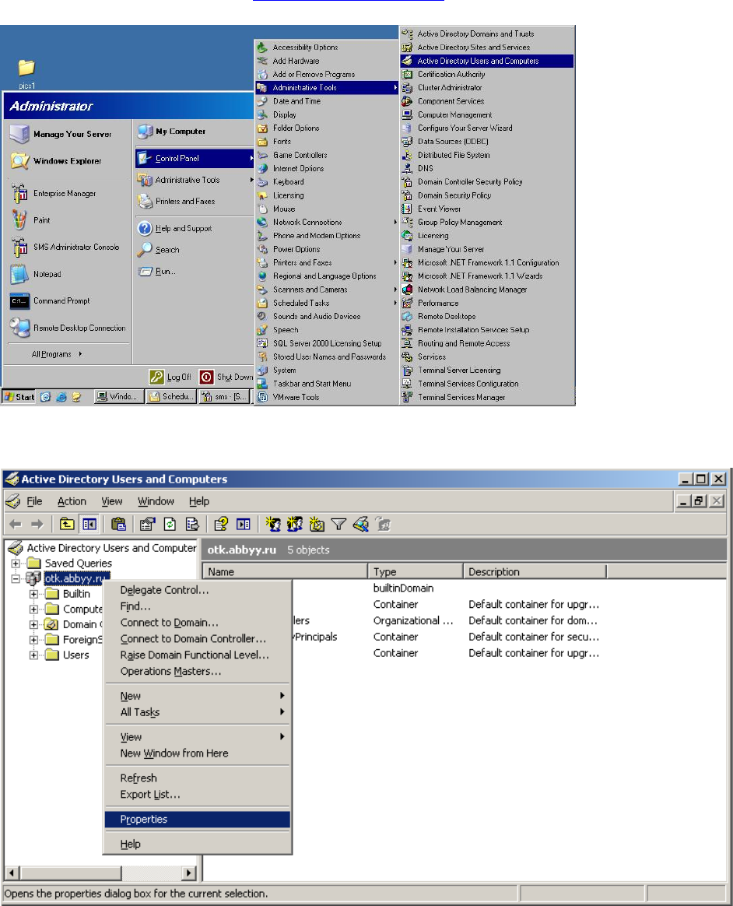Click the Start button on taskbar
This screenshot has width=733, height=906.
click(19, 397)
